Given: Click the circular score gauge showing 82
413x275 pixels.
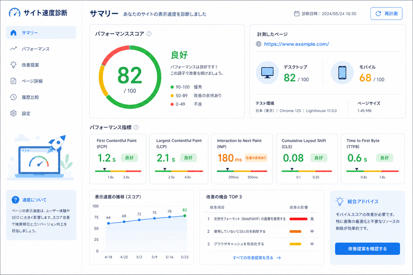Looking at the screenshot, I should (x=130, y=77).
